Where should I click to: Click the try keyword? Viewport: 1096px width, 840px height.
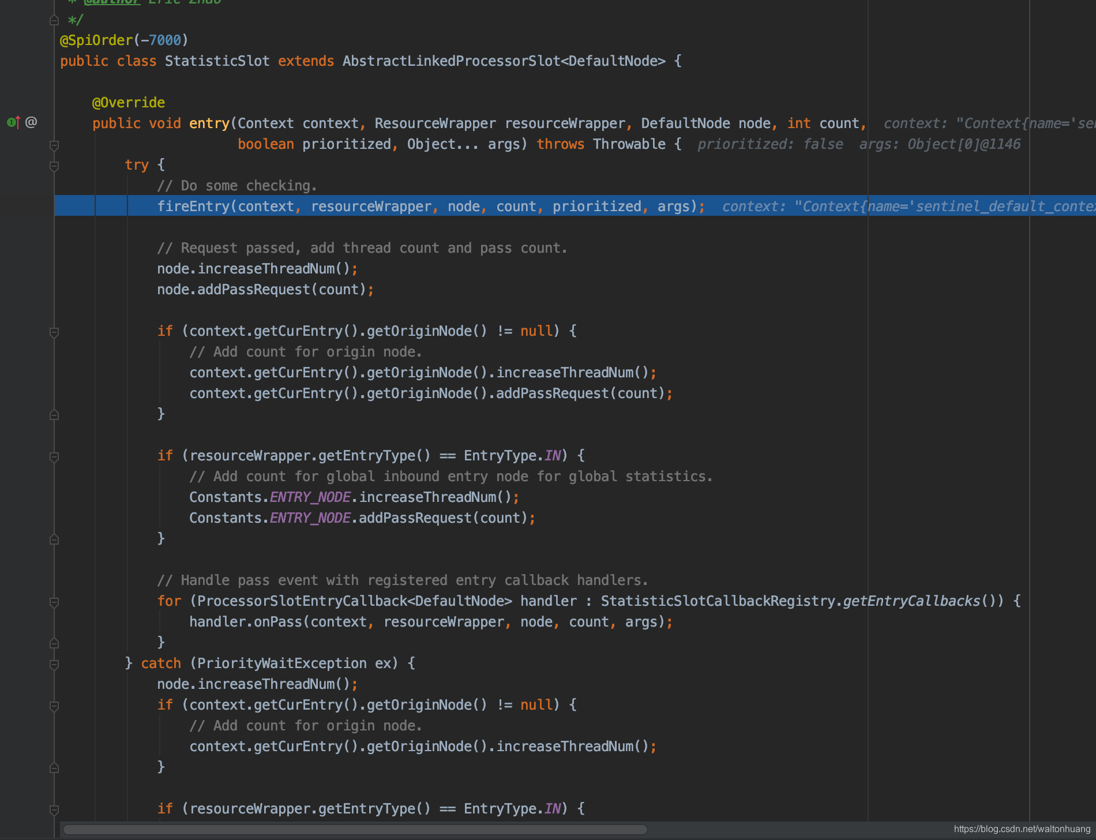137,165
